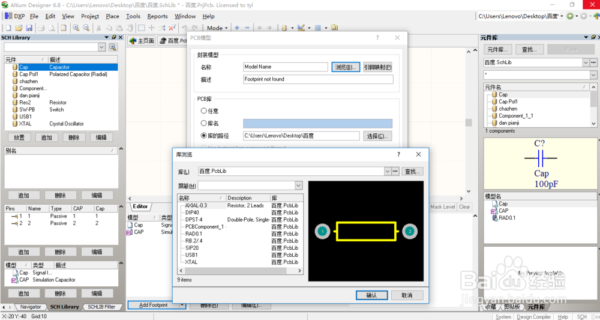
Task: Click 取消 button in 库浏览 dialog
Action: click(x=407, y=295)
